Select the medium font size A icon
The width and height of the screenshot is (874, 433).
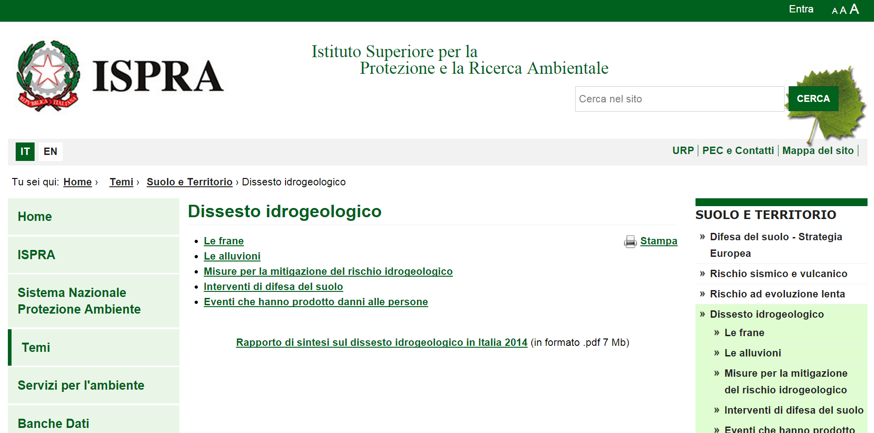843,10
